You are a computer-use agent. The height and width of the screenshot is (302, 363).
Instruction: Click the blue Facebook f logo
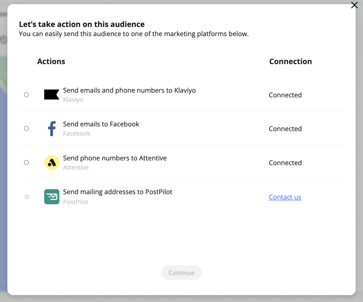click(52, 128)
